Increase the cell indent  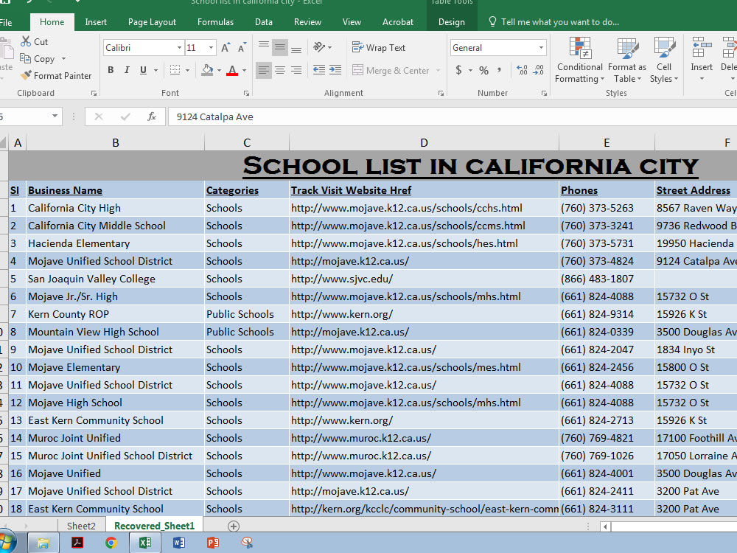pyautogui.click(x=335, y=70)
